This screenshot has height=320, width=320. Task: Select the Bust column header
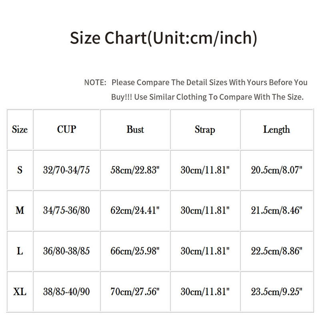coord(135,130)
